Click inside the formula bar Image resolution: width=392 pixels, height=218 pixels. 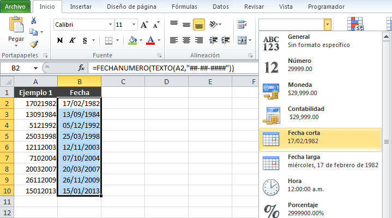[x=173, y=68]
